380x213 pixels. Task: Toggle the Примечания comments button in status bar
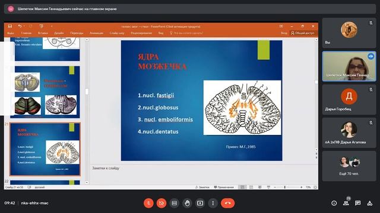coord(224,187)
